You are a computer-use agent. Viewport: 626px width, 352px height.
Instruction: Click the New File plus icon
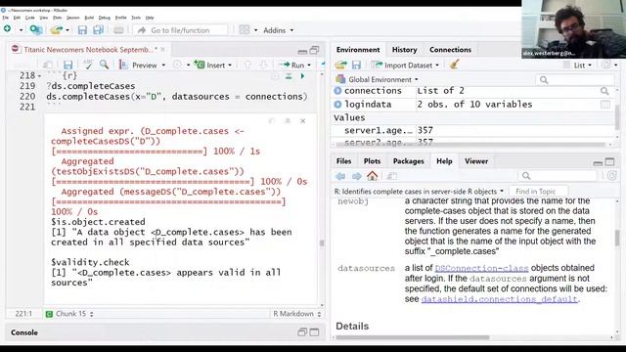[x=7, y=29]
